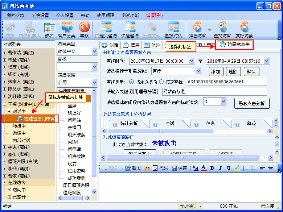The height and width of the screenshot is (212, 283).
Task: Click the bulleted list icon
Action: click(254, 168)
